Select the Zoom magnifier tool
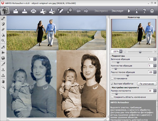The height and width of the screenshot is (121, 158). [x=3, y=87]
